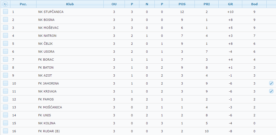Image resolution: width=276 pixels, height=135 pixels.
Task: Click the OU column header
Action: click(x=114, y=4)
